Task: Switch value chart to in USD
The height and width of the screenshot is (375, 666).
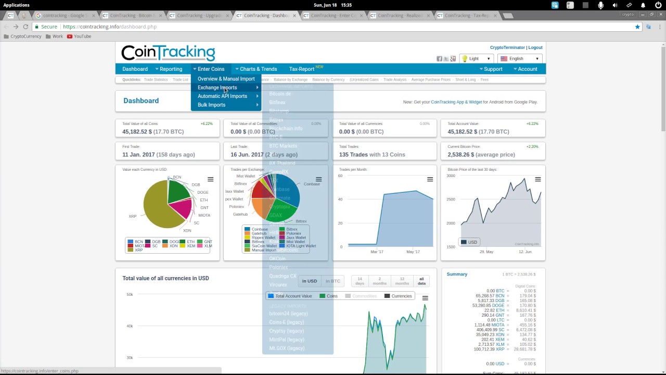Action: 310,281
